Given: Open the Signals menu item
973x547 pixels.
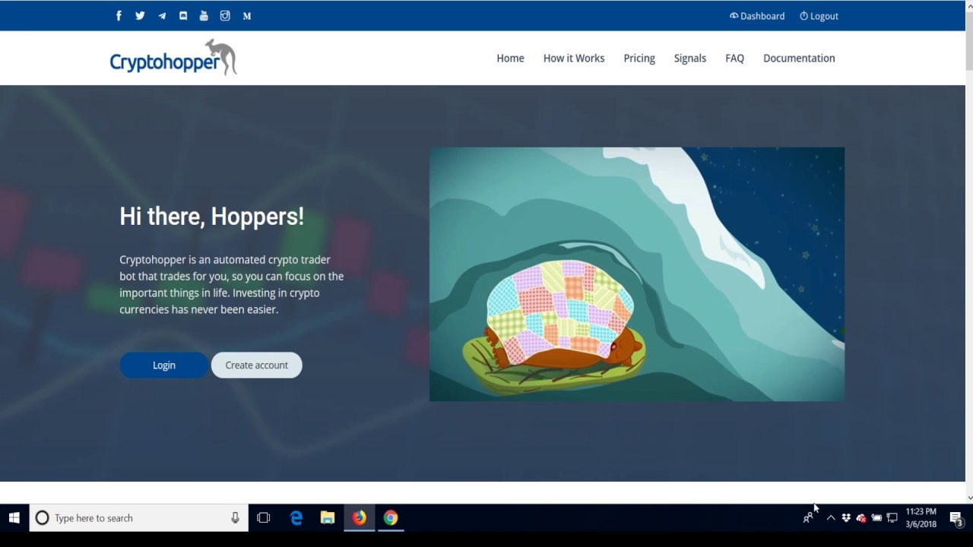Looking at the screenshot, I should (690, 58).
